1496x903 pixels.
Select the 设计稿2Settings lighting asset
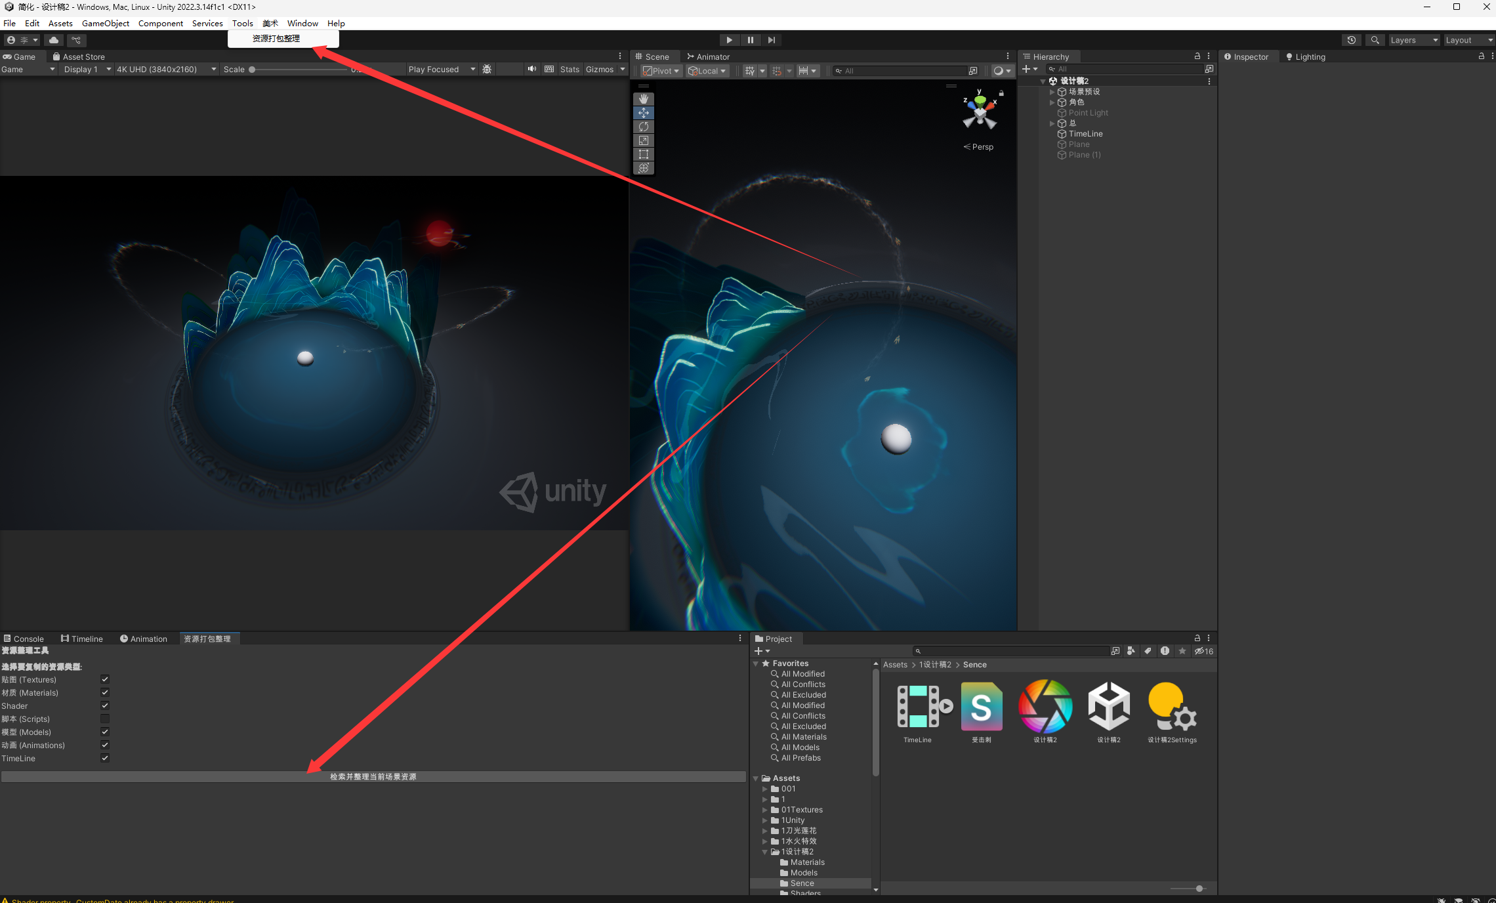tap(1172, 706)
